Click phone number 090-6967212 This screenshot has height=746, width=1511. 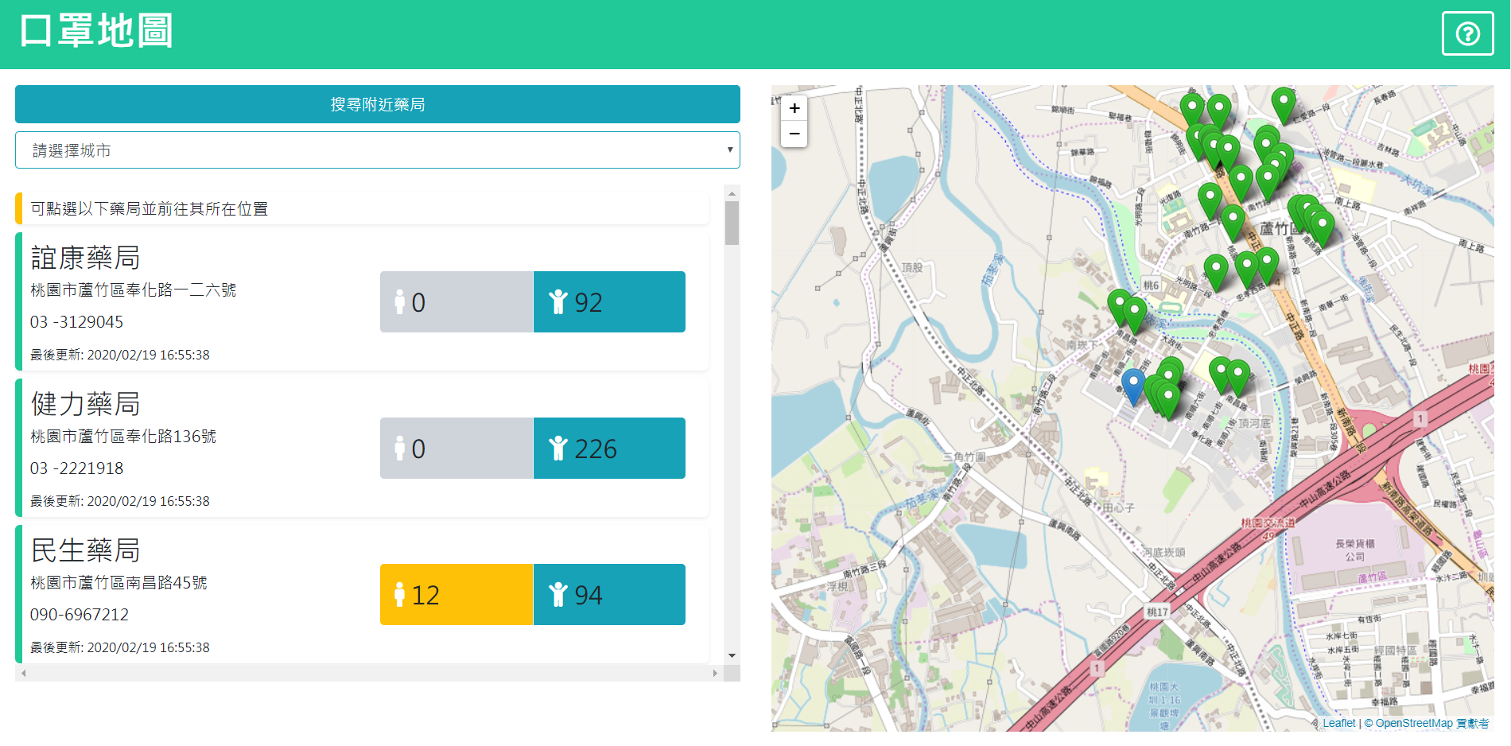[x=80, y=615]
